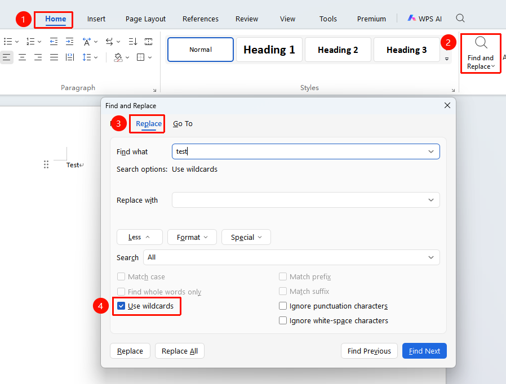506x384 pixels.
Task: Apply a bulleted list
Action: click(x=8, y=42)
